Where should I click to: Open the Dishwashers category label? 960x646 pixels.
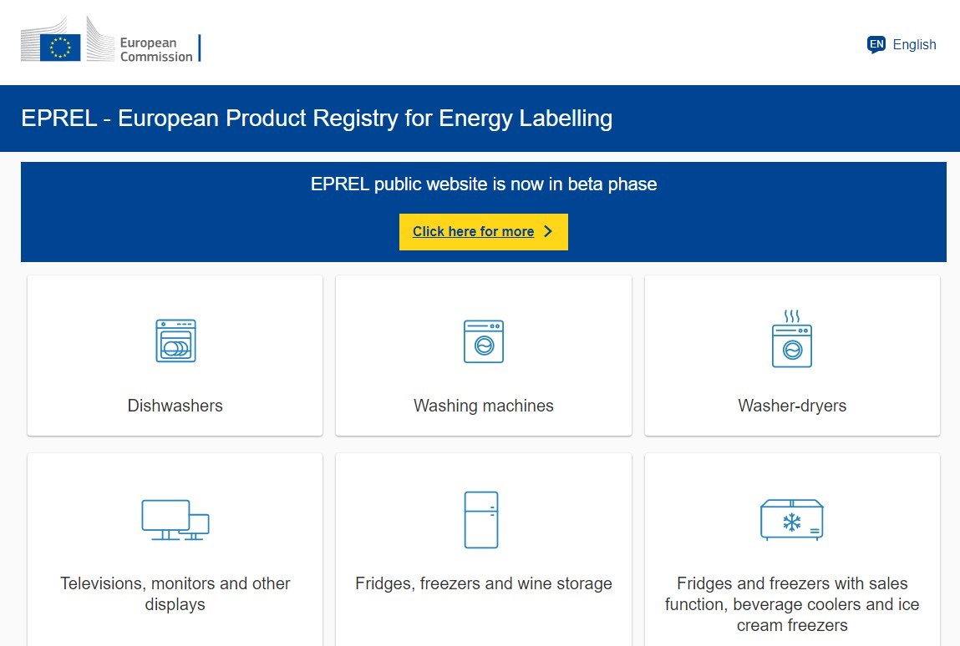point(175,406)
